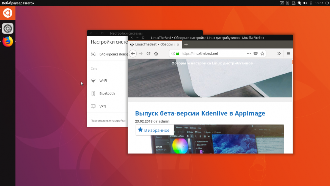
Task: Go to the Firefox home page
Action: 156,53
